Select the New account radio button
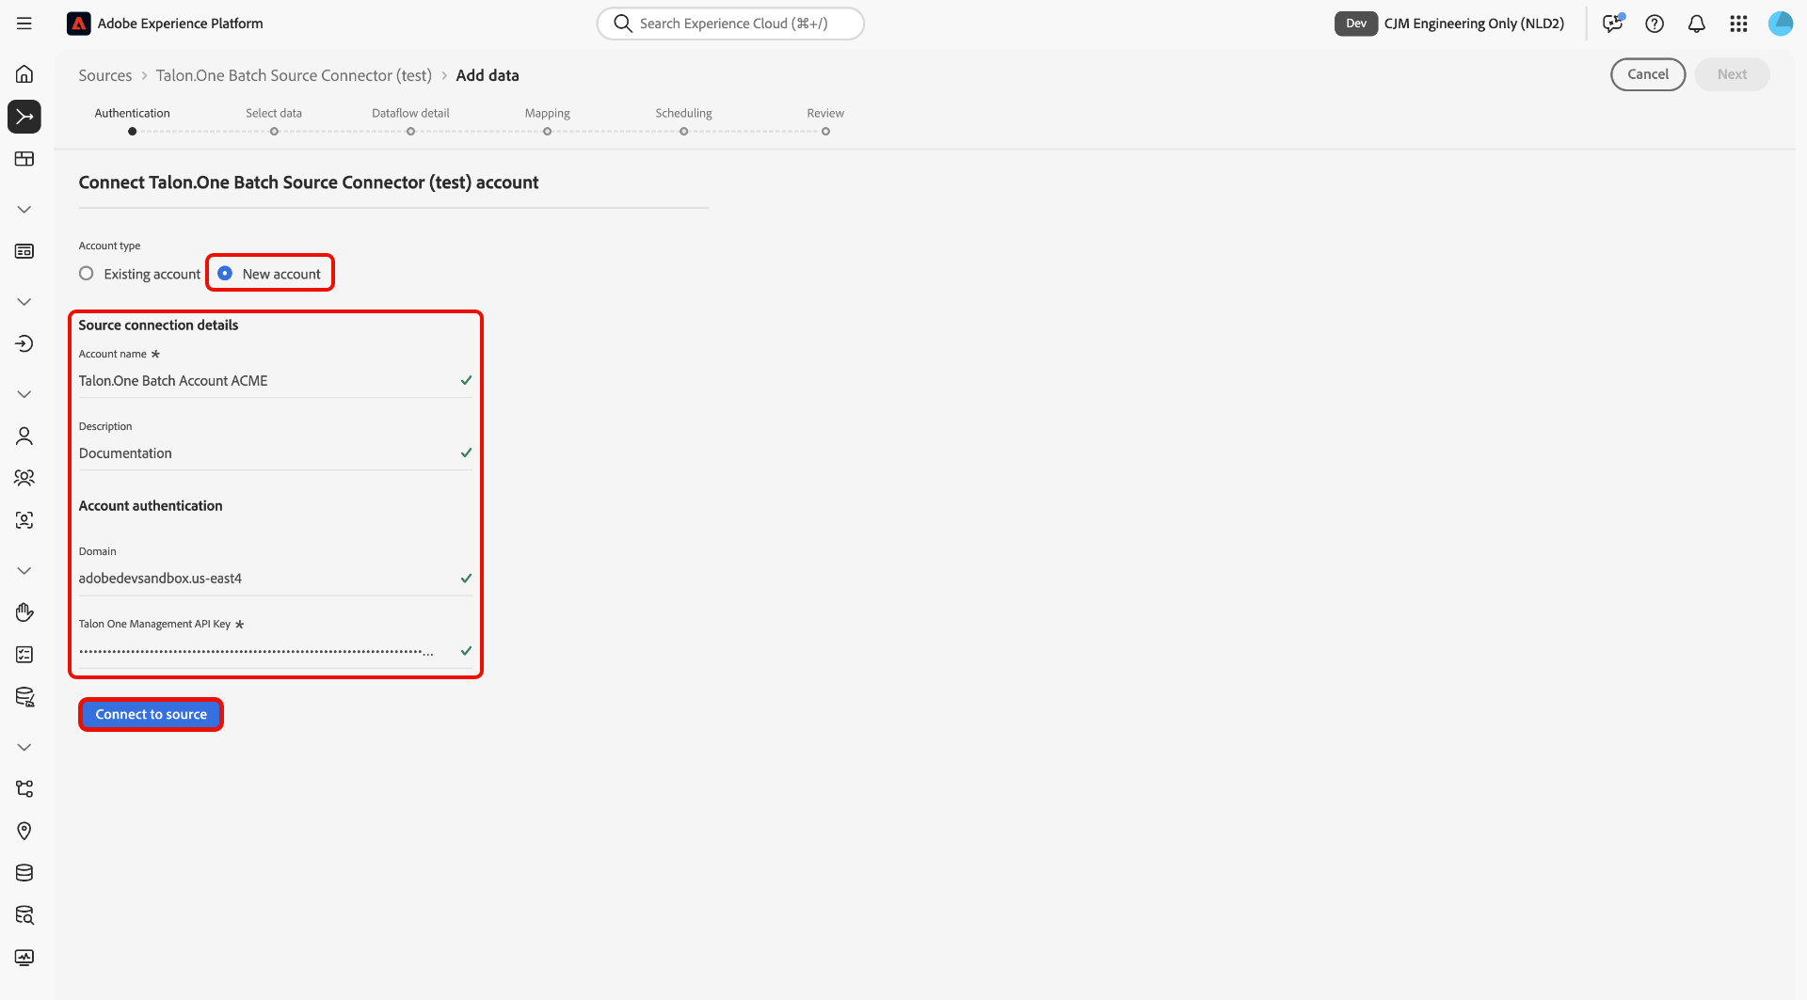1807x1000 pixels. click(x=225, y=274)
